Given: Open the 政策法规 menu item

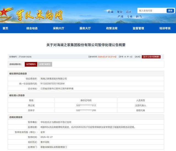Looking at the screenshot, I should [x=112, y=28].
